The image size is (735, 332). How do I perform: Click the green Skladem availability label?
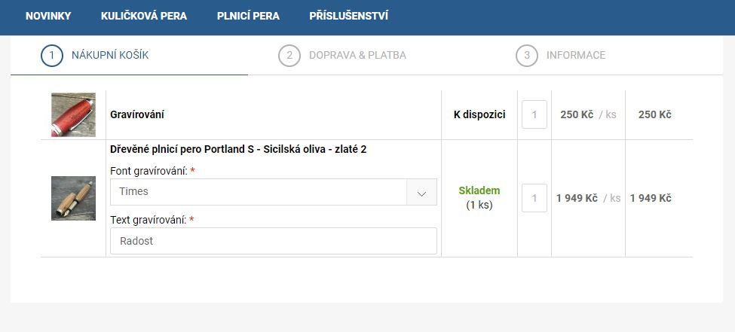(479, 190)
